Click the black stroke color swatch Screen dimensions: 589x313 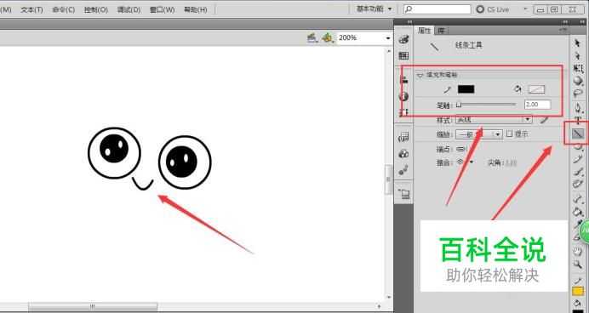click(466, 89)
